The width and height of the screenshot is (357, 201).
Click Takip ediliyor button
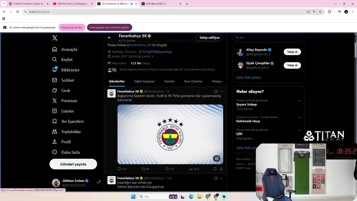pos(209,38)
